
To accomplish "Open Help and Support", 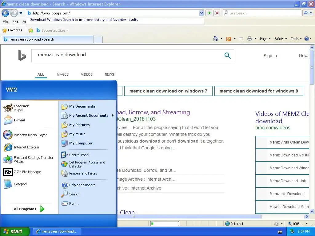I will point(88,185).
